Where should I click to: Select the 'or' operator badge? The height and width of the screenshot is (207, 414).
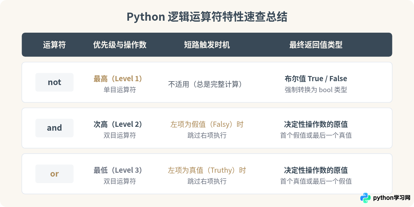[54, 174]
